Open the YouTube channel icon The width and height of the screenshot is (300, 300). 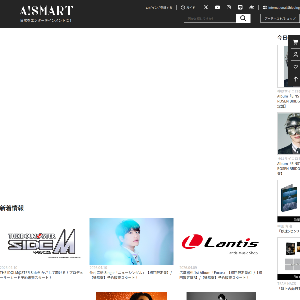coord(217,7)
